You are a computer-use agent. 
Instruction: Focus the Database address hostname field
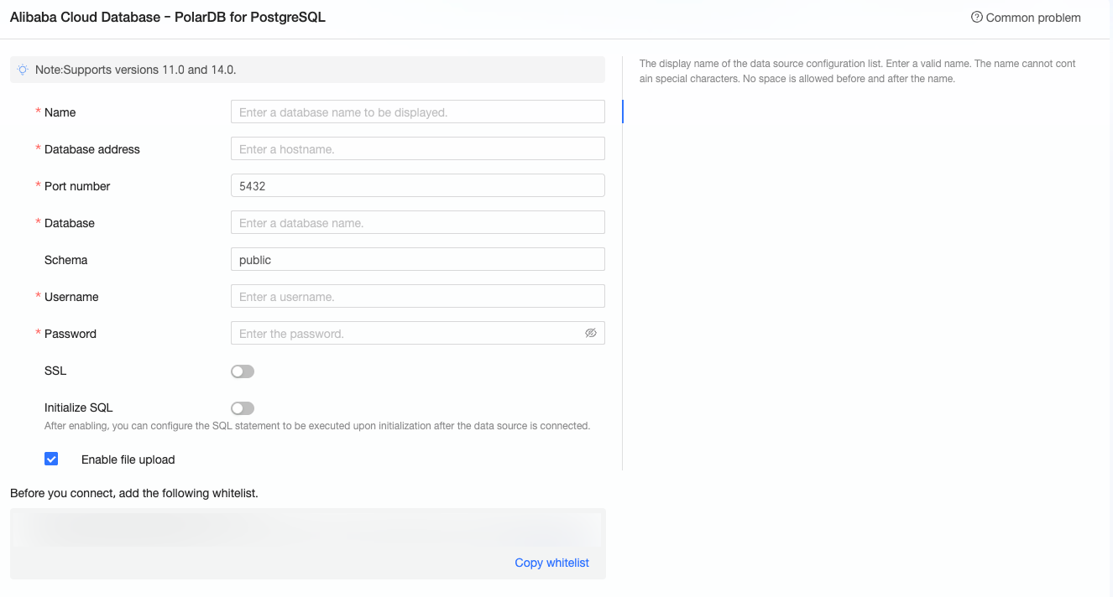(x=417, y=149)
